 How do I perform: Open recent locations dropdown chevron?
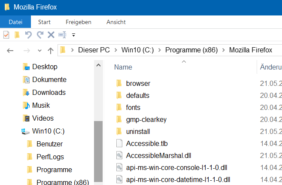pos(39,51)
